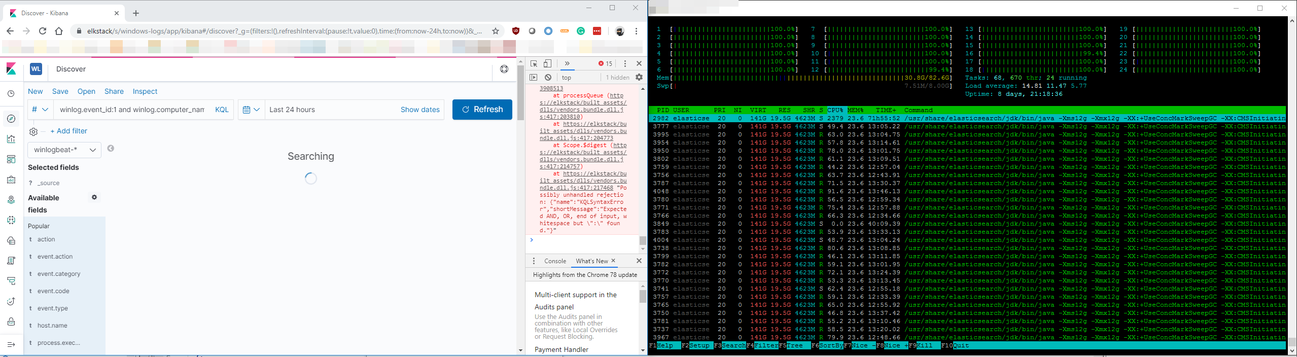
Task: Click Share in Discover top menu
Action: [114, 91]
